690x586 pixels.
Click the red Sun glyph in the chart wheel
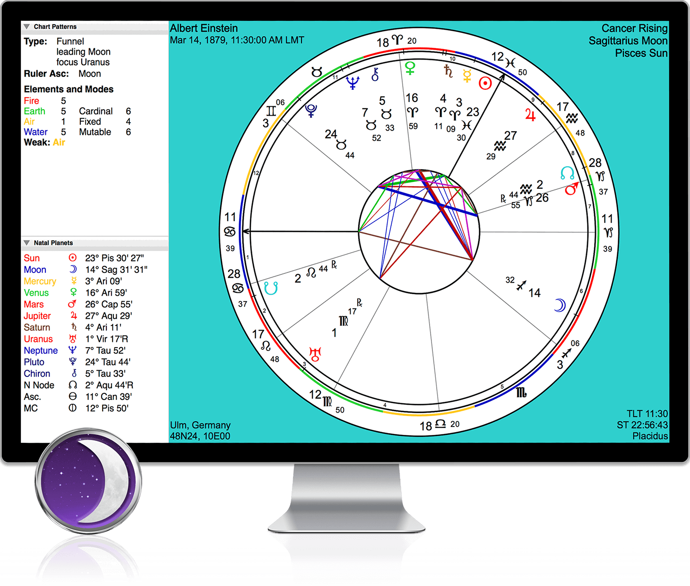coord(485,83)
